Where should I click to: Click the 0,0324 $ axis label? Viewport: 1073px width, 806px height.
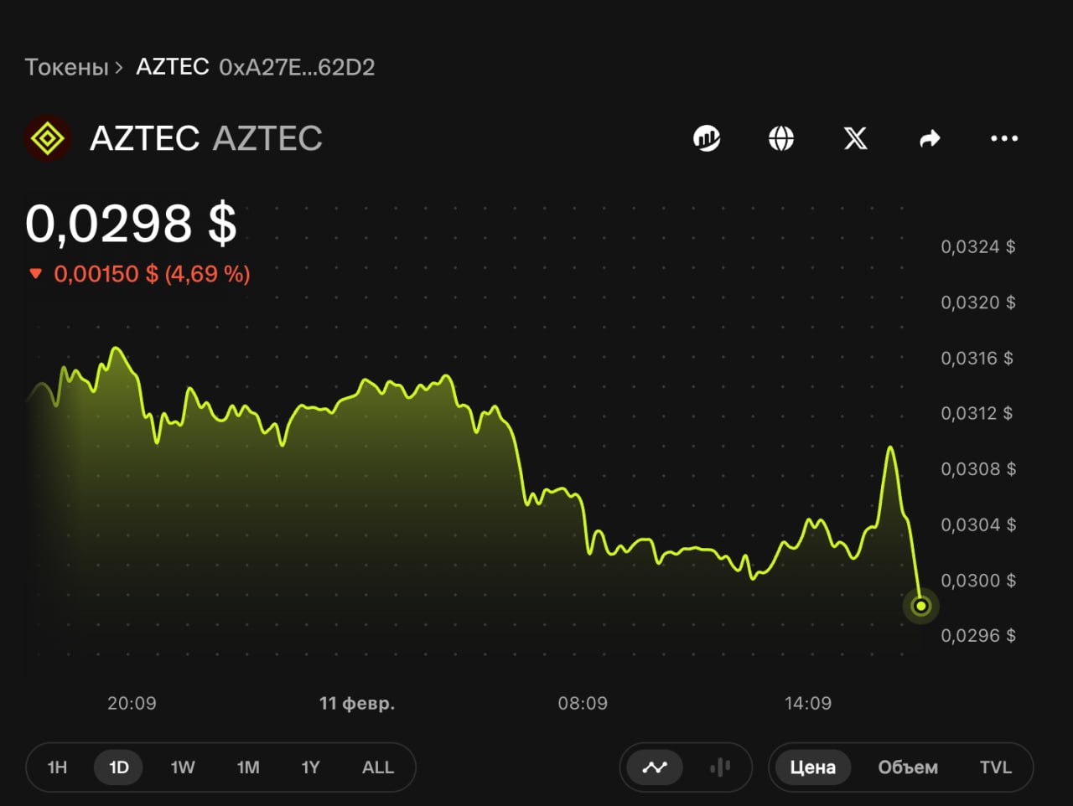pyautogui.click(x=978, y=246)
